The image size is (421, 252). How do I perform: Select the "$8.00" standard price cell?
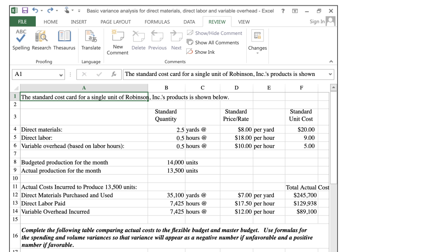coord(236,129)
